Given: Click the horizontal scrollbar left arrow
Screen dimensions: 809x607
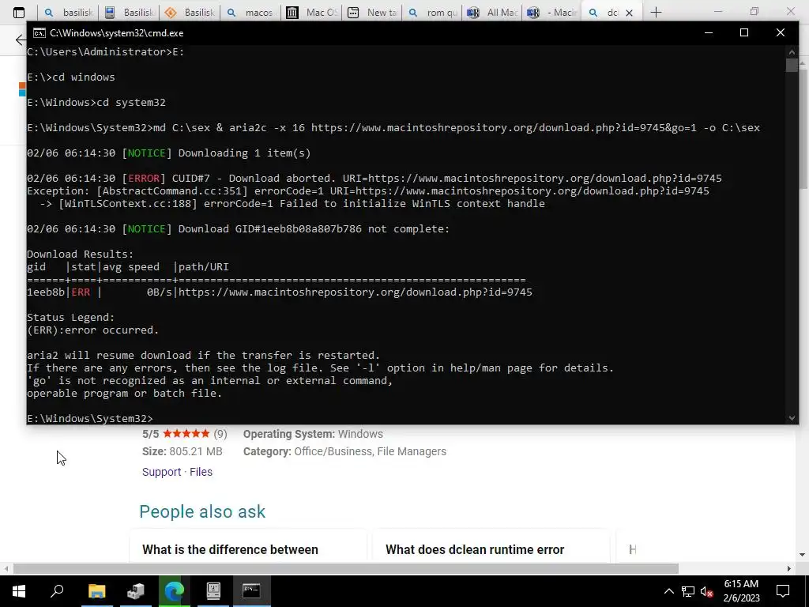Looking at the screenshot, I should tap(6, 569).
